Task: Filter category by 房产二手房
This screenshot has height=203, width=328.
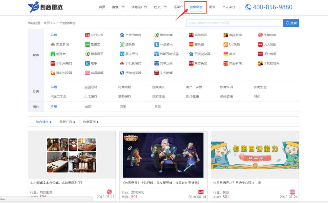Action: 194,87
